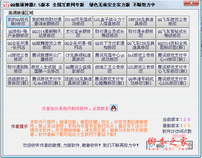
Task: Click 腾讯充值中心qb成功修改
Action: [x=110, y=57]
